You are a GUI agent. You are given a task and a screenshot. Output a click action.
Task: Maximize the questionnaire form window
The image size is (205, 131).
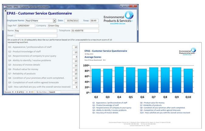click(x=127, y=6)
